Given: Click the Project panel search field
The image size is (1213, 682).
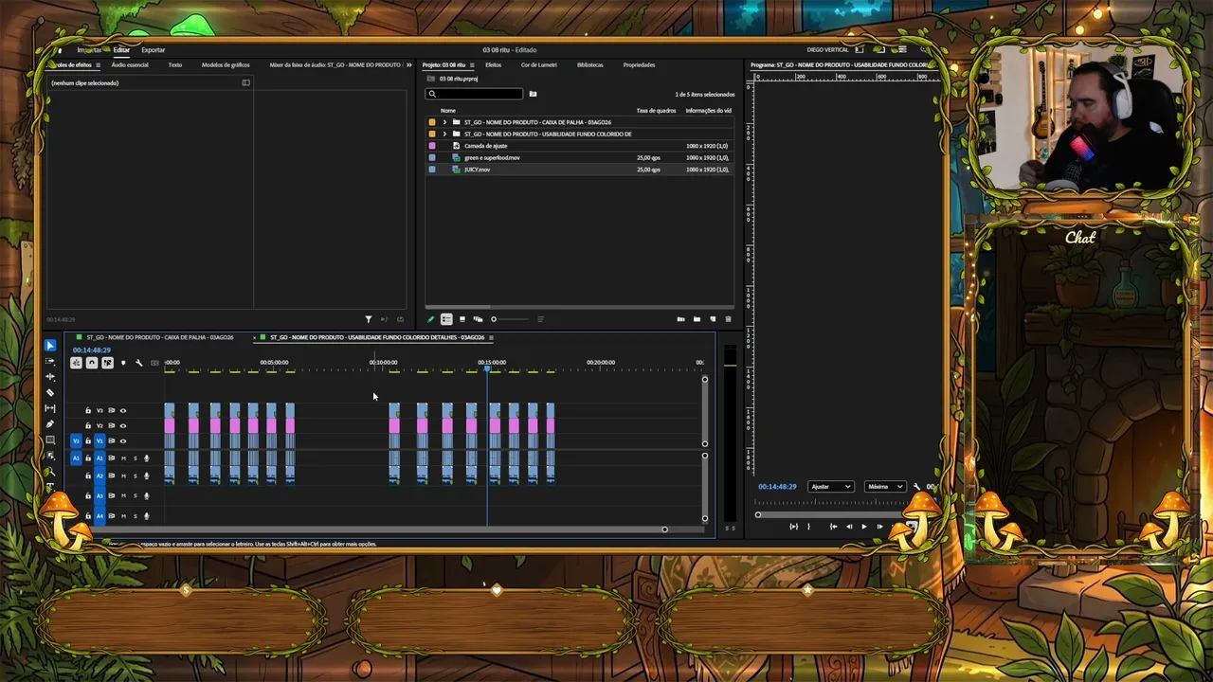Looking at the screenshot, I should [475, 94].
